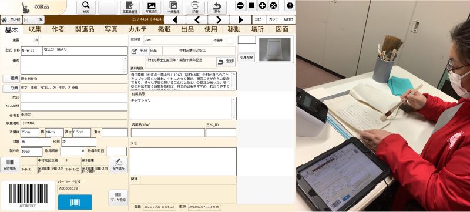Screen dimensions: 470x212
Task: Click the 検索 magnifier search icon
Action: pos(86,7)
